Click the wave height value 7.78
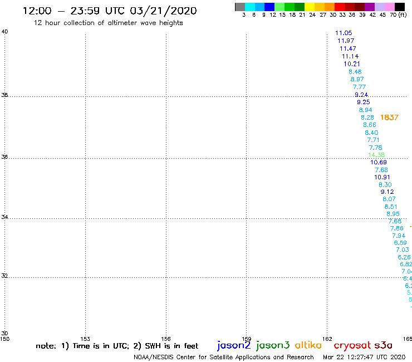 [375, 148]
